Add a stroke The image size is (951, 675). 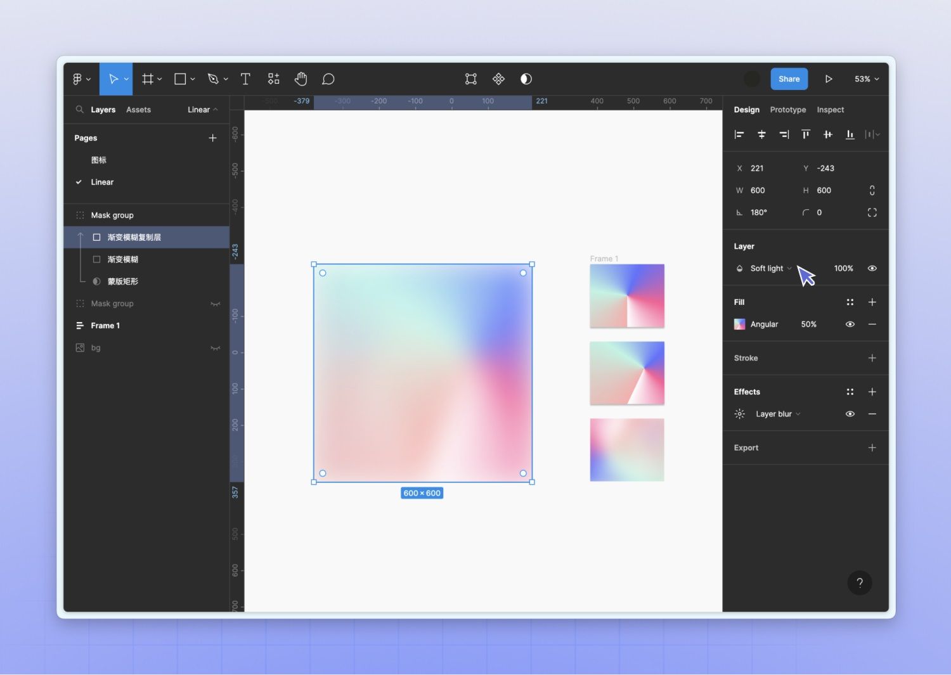tap(872, 358)
